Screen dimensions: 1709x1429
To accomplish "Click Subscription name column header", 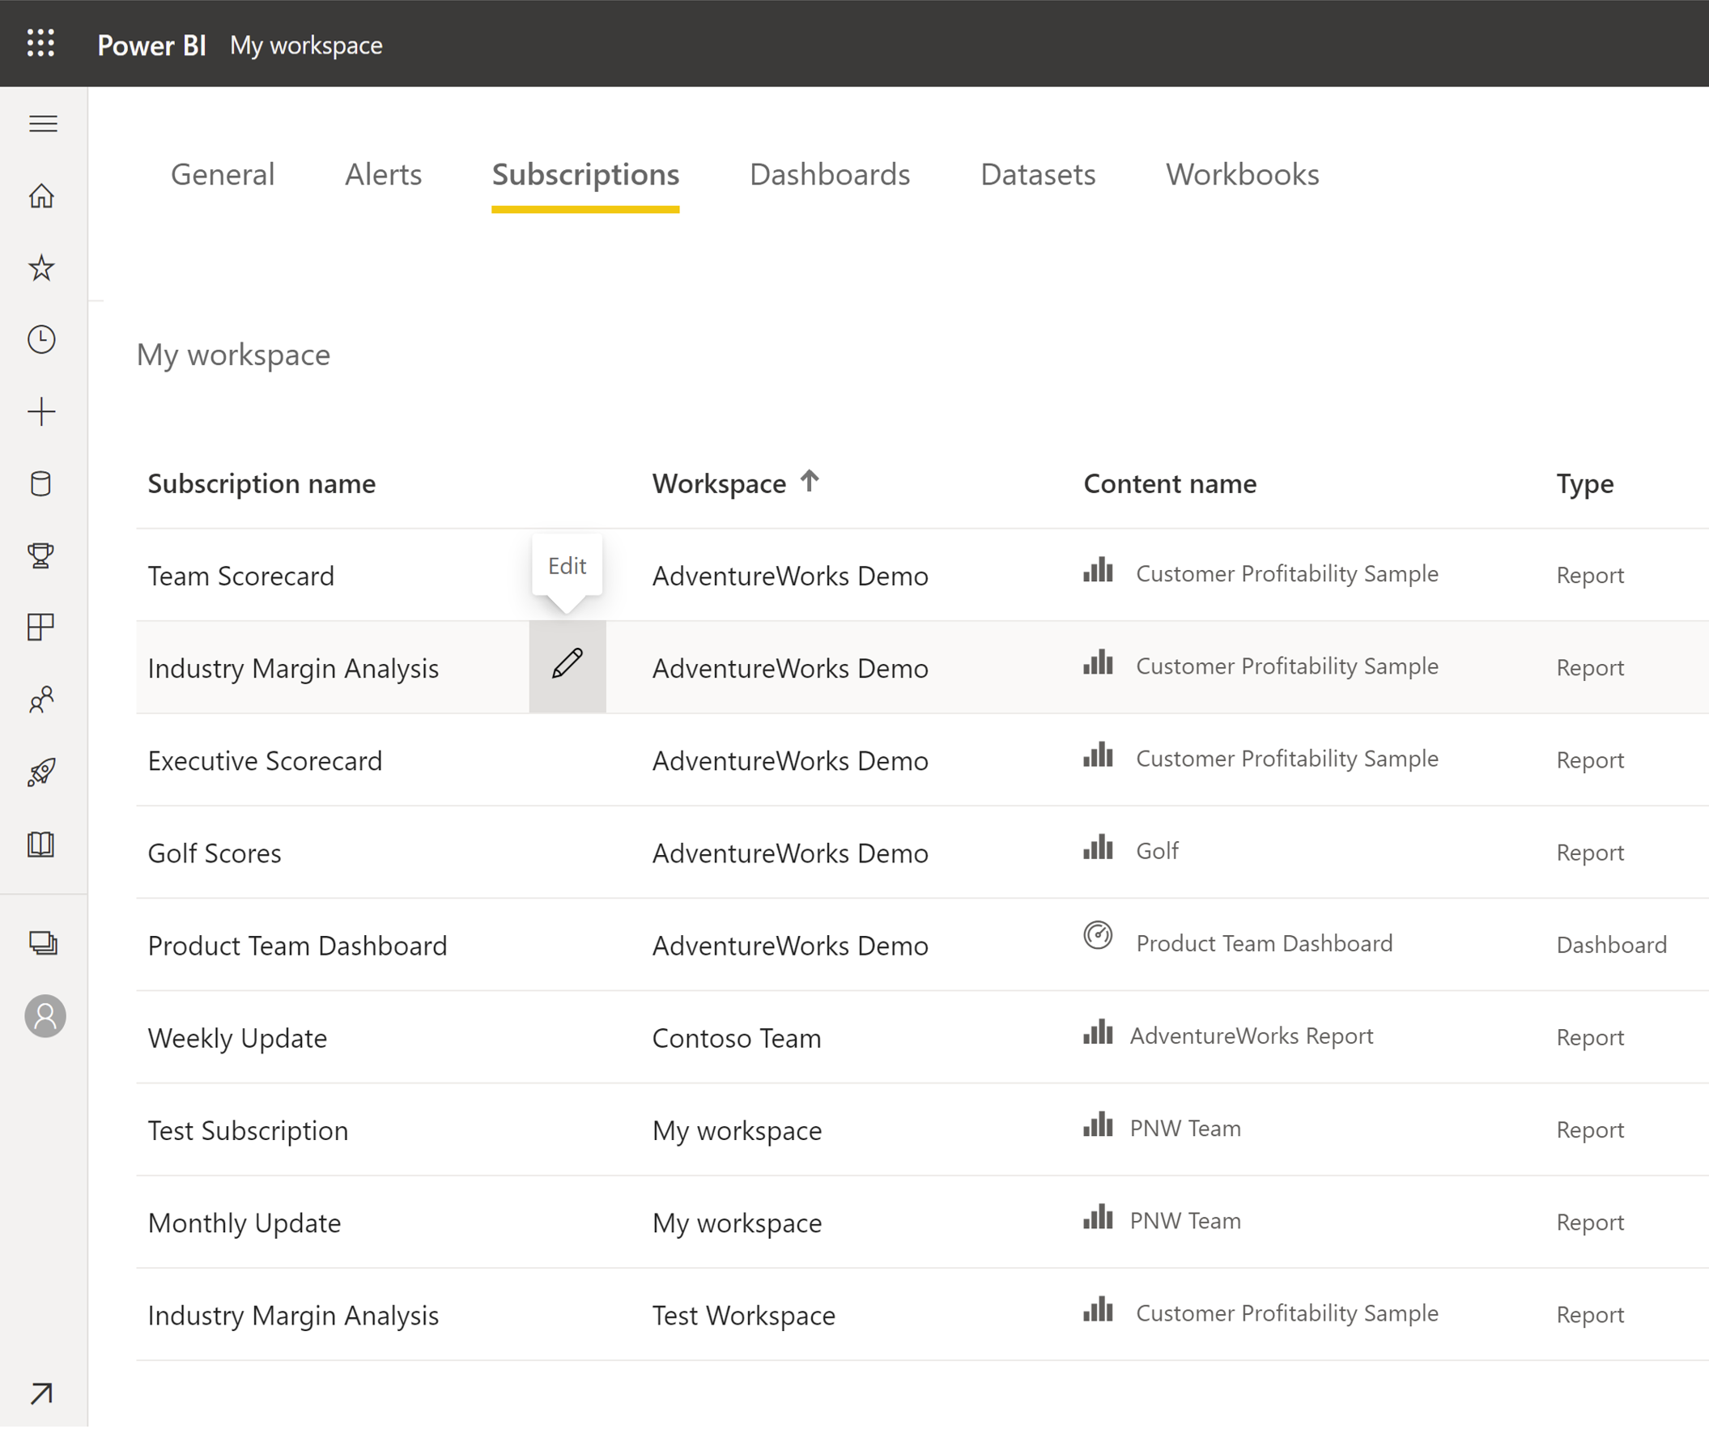I will (x=261, y=484).
